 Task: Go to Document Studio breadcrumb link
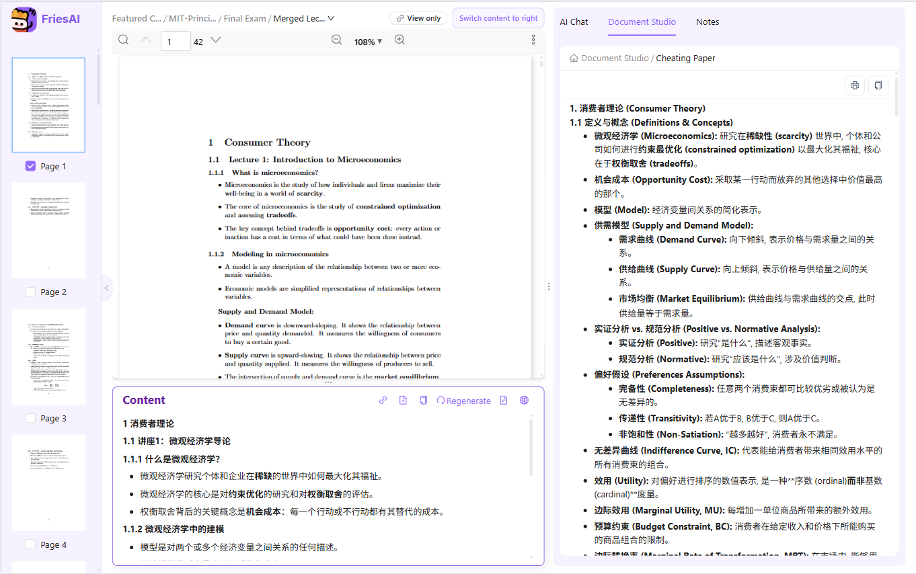[615, 58]
